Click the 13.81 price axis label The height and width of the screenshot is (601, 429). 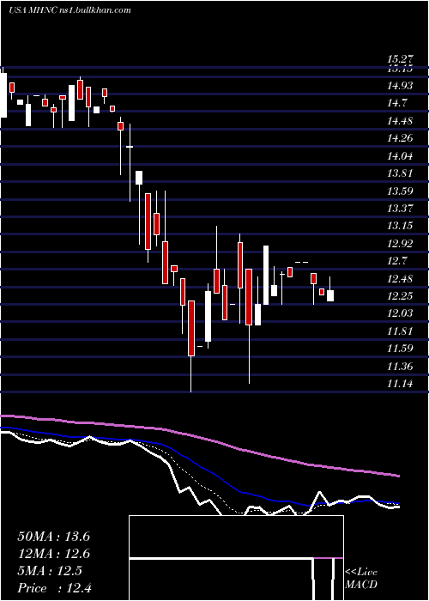(x=400, y=173)
